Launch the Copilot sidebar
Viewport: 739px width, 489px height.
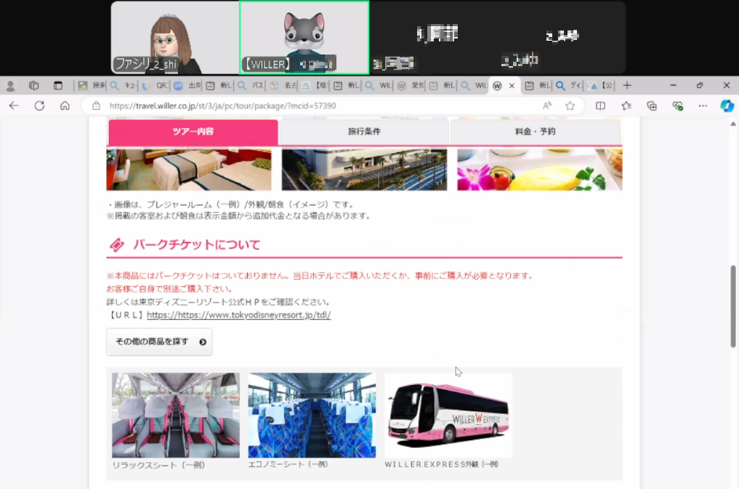point(727,106)
